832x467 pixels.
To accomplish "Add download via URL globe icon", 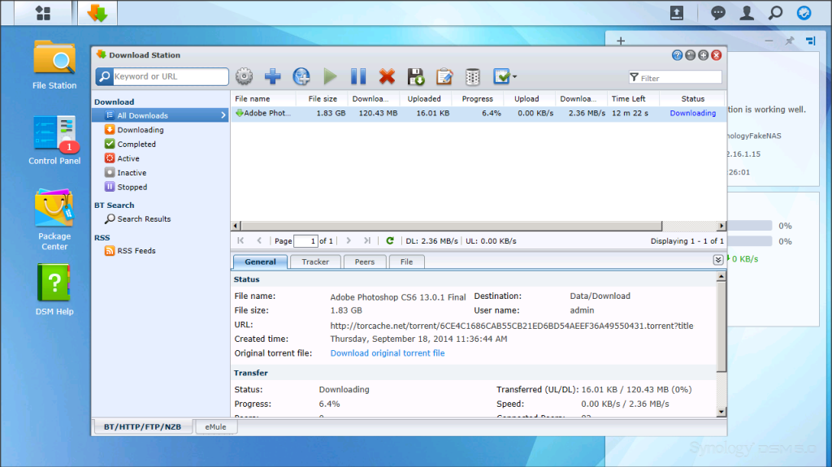I will coord(301,76).
